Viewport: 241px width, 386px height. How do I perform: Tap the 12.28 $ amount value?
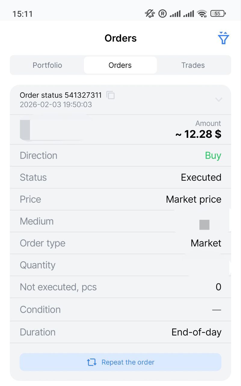tap(199, 134)
